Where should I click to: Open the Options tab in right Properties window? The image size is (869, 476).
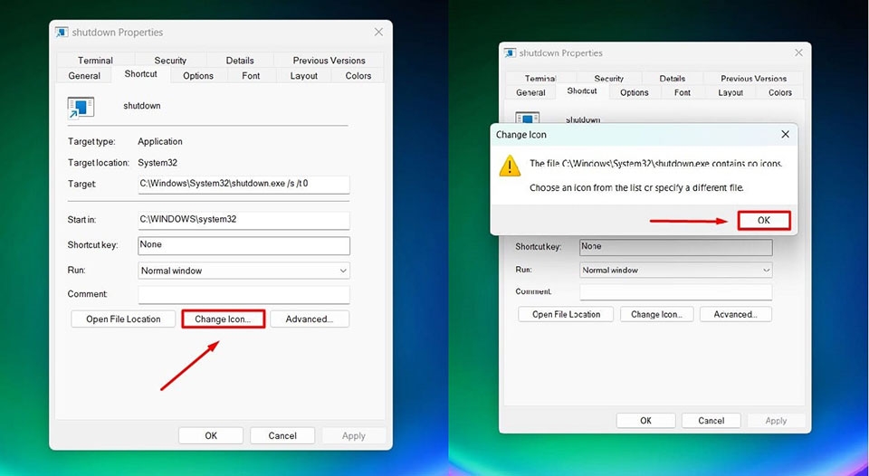(634, 92)
